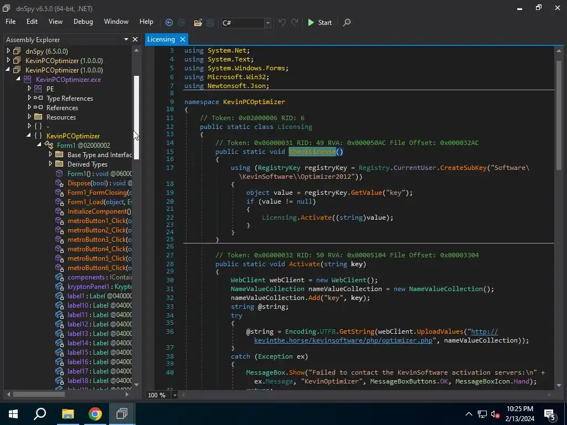Screen dimensions: 567x425
Task: Click the Type References icon
Action: [38, 98]
